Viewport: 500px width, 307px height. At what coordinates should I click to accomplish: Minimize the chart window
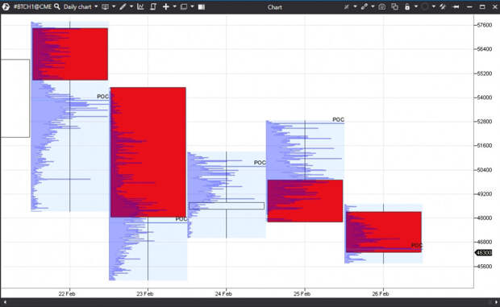tap(469, 7)
